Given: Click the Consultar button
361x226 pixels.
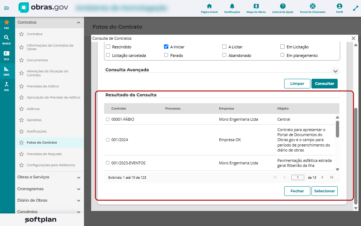Looking at the screenshot, I should pos(324,83).
